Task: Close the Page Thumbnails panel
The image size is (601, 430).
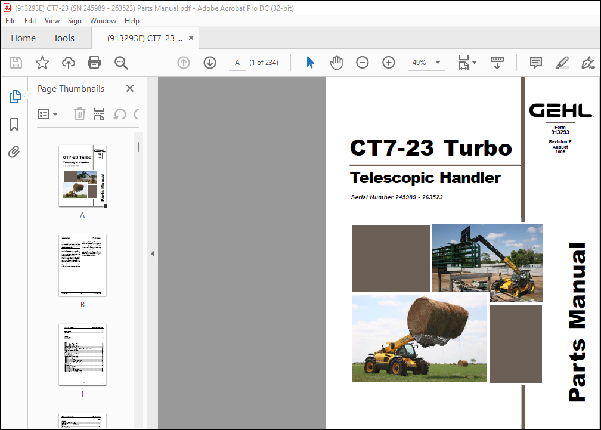Action: pos(130,88)
